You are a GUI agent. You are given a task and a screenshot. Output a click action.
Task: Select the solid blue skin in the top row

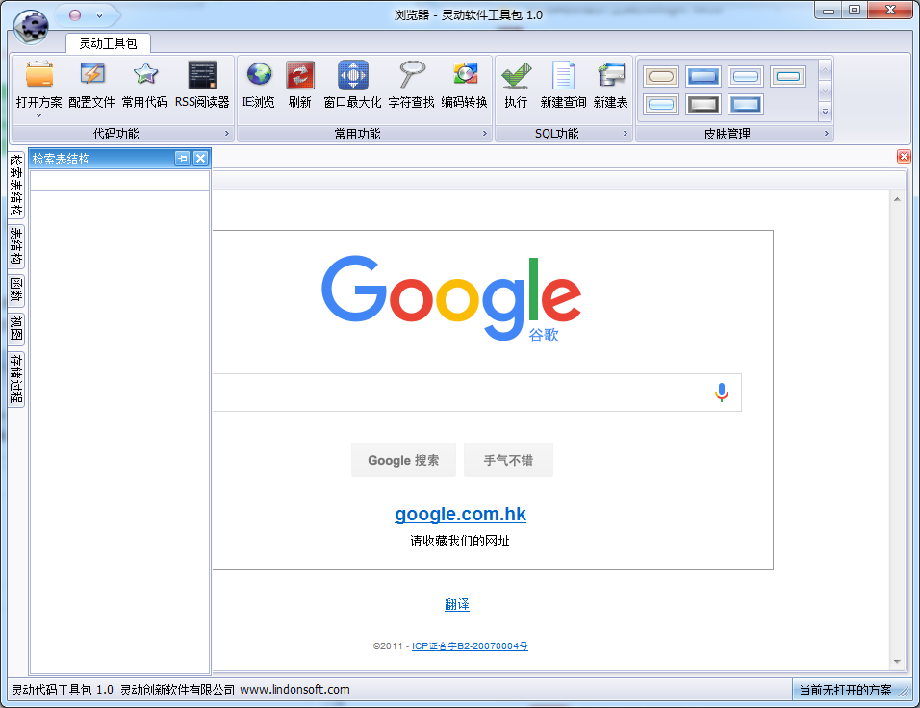pyautogui.click(x=703, y=76)
